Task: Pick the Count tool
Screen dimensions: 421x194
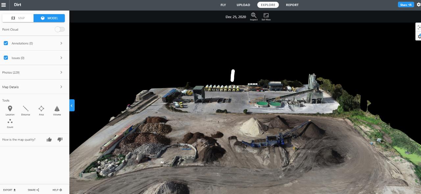Action: click(x=10, y=122)
